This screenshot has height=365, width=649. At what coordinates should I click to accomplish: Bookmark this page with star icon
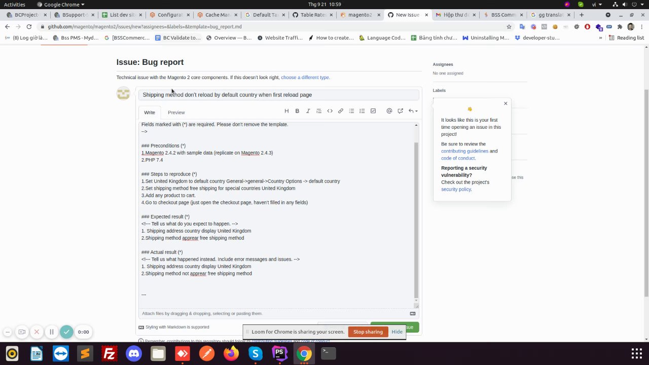click(x=509, y=26)
